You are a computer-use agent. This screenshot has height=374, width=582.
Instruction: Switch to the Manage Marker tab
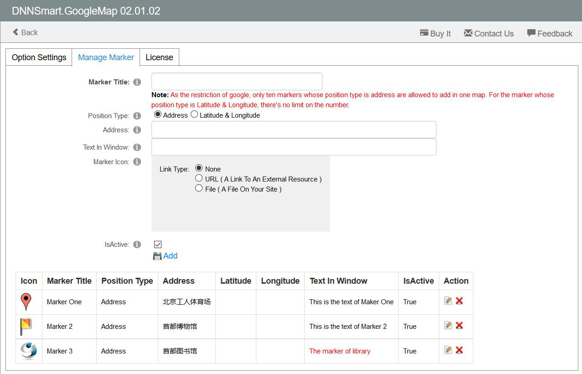pyautogui.click(x=106, y=57)
